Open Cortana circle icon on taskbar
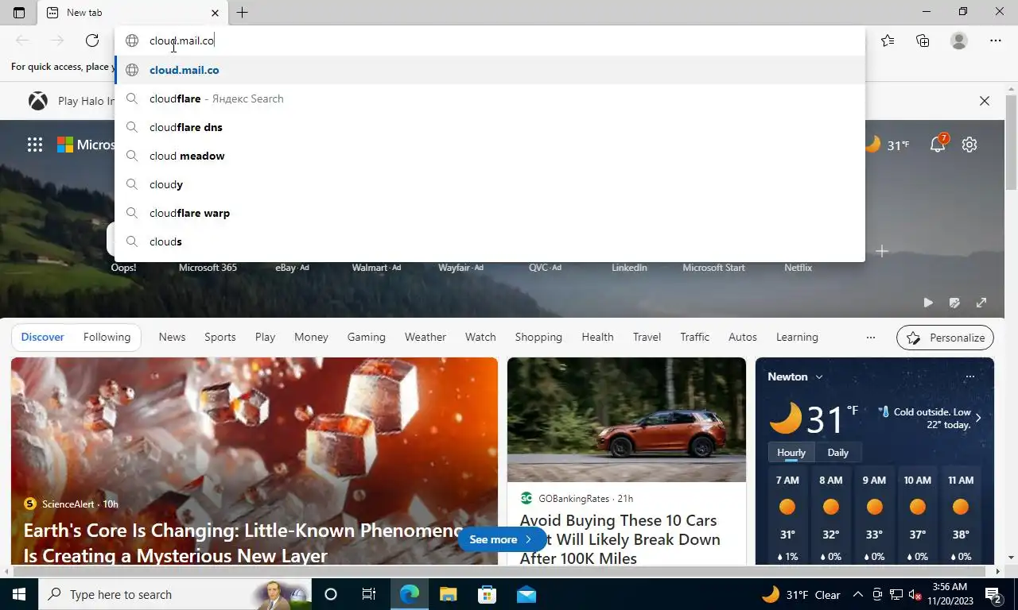1018x610 pixels. click(x=331, y=594)
